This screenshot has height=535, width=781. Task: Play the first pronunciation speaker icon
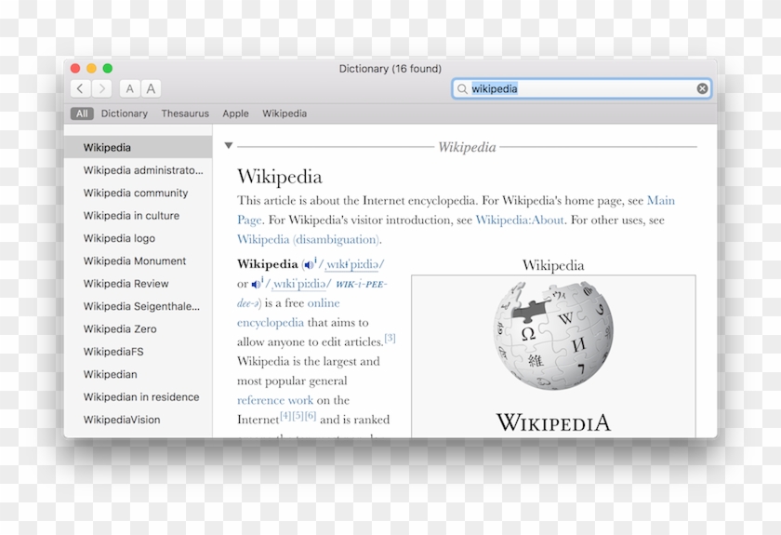pyautogui.click(x=309, y=265)
